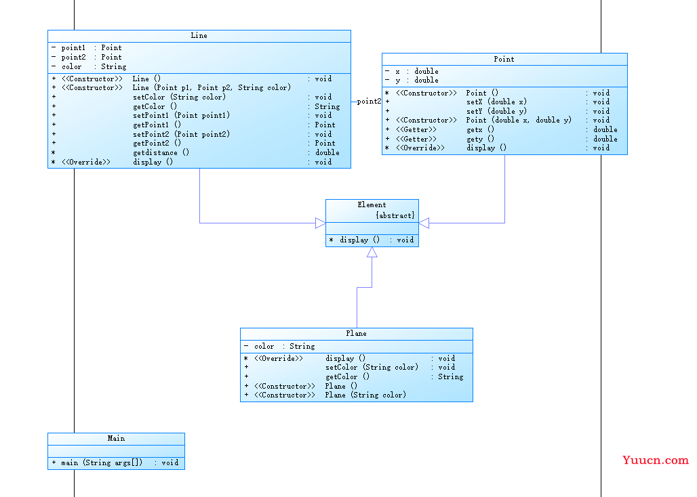Click the <<Override>> stereotype in Plane

point(278,358)
